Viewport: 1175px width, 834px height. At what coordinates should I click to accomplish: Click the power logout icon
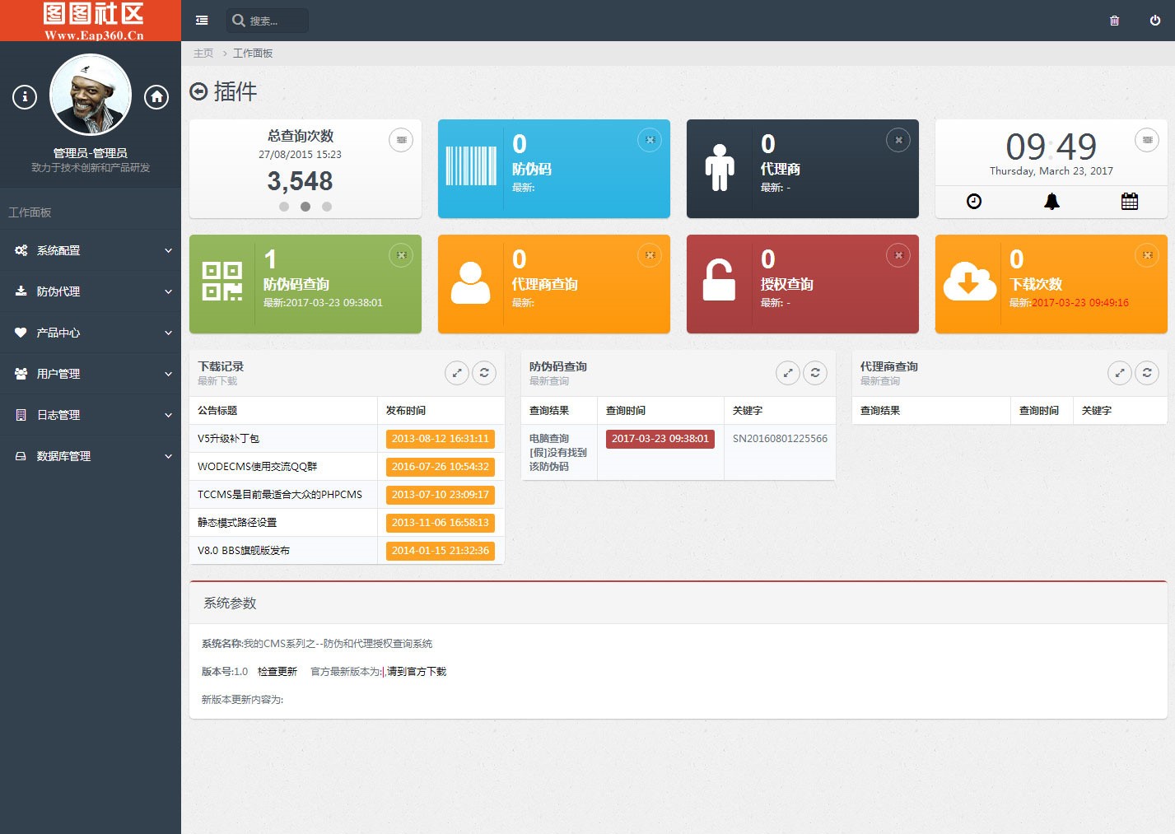1155,21
